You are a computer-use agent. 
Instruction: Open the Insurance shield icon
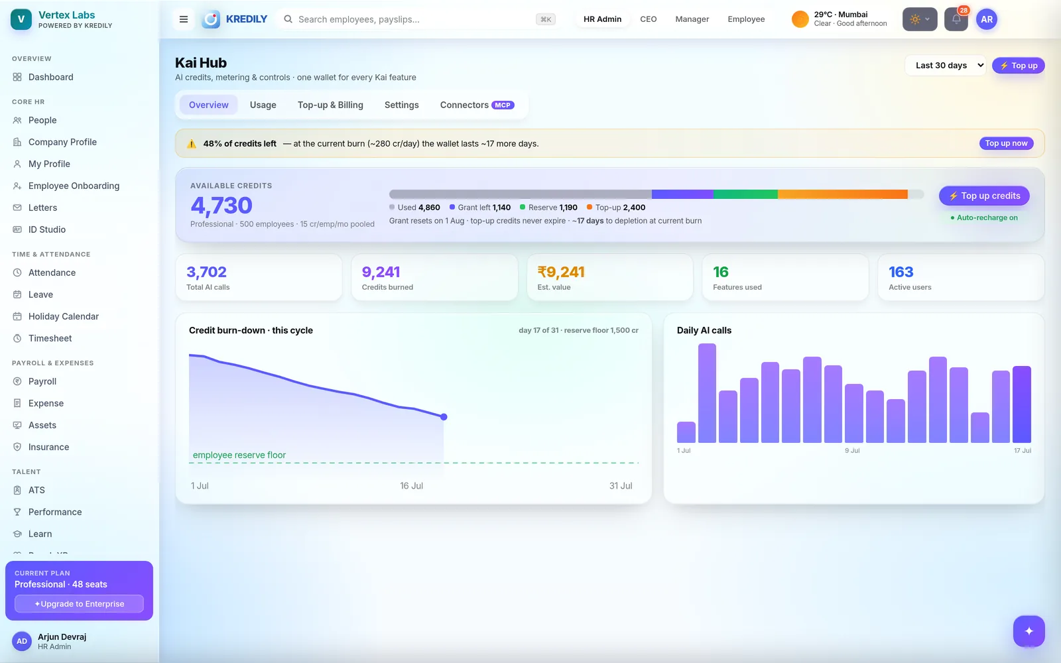click(x=17, y=447)
